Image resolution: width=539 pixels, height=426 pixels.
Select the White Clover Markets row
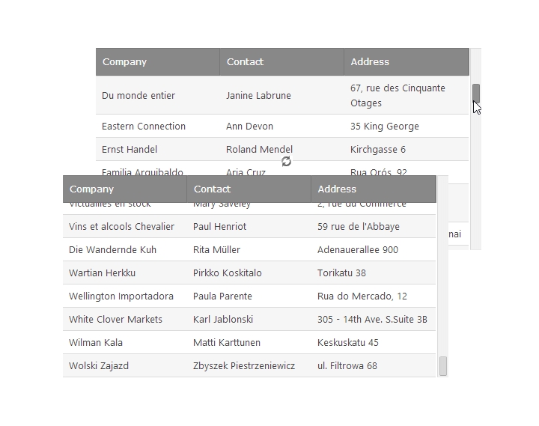[249, 320]
